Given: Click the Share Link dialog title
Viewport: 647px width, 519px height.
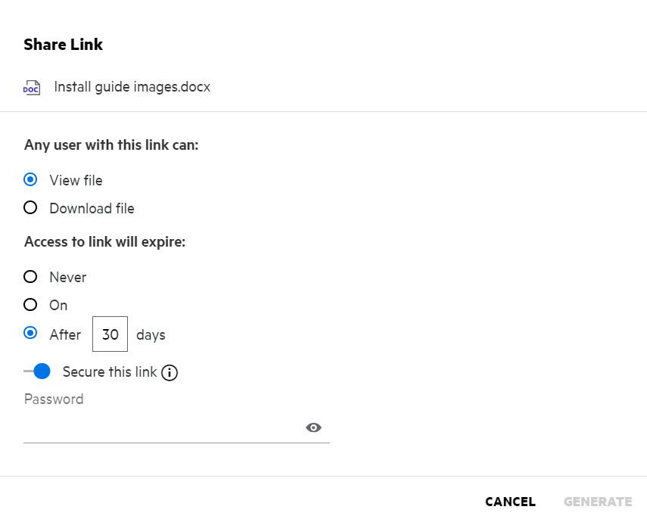Looking at the screenshot, I should (64, 45).
